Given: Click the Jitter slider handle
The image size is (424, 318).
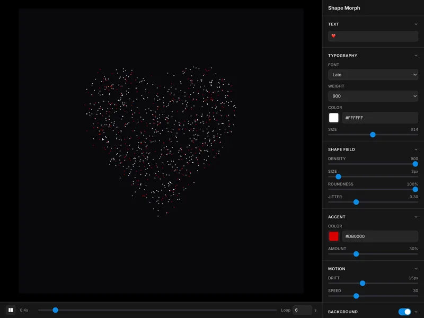Looking at the screenshot, I should (356, 202).
